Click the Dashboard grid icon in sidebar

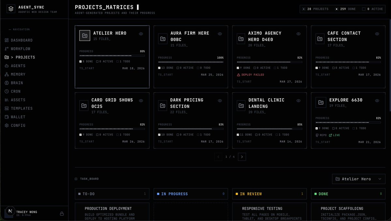coord(7,40)
